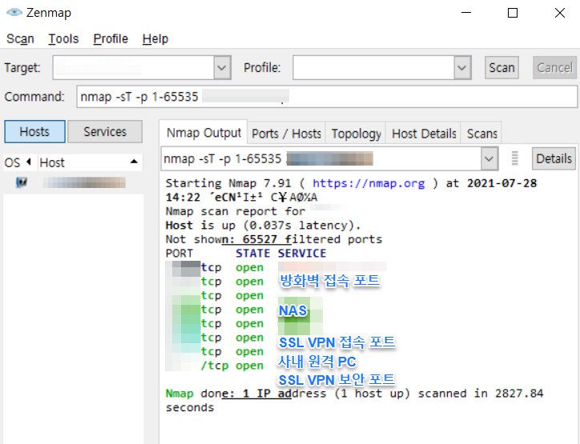Switch to the Ports / Hosts tab
The width and height of the screenshot is (580, 444).
pyautogui.click(x=286, y=134)
